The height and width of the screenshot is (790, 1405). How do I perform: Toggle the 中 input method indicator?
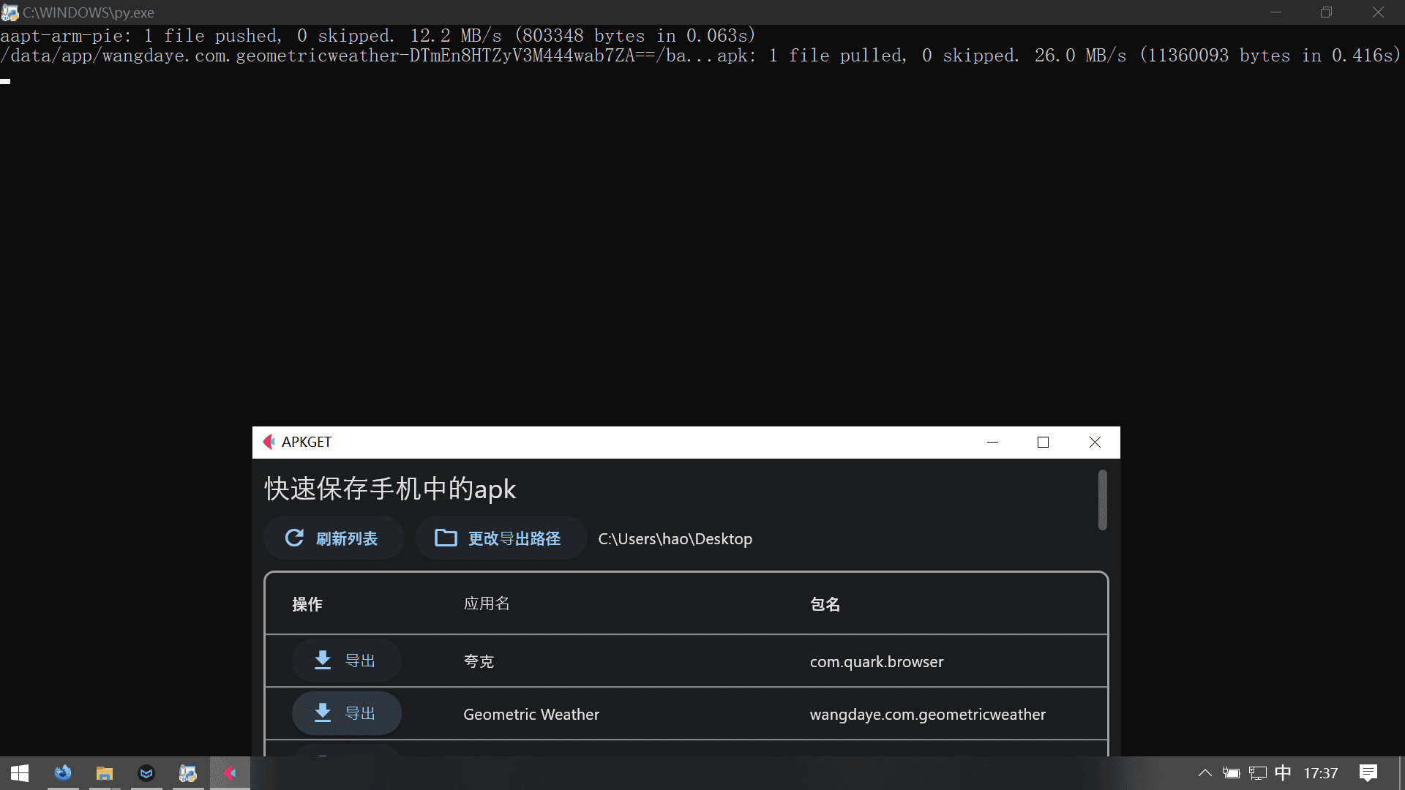click(x=1283, y=773)
